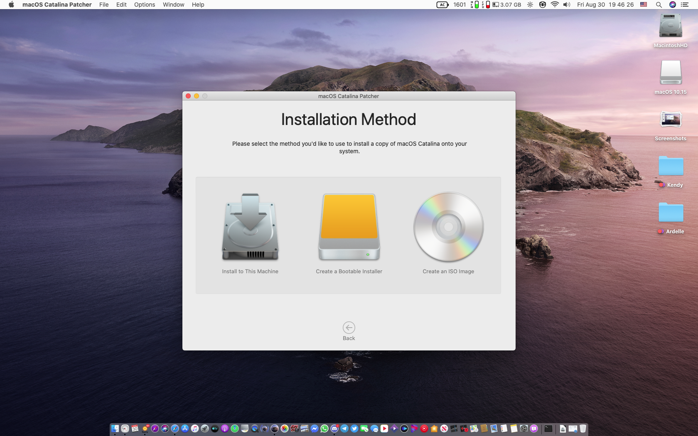This screenshot has height=436, width=698.
Task: Choose the Create a Bootable Installer drive icon
Action: (x=349, y=227)
